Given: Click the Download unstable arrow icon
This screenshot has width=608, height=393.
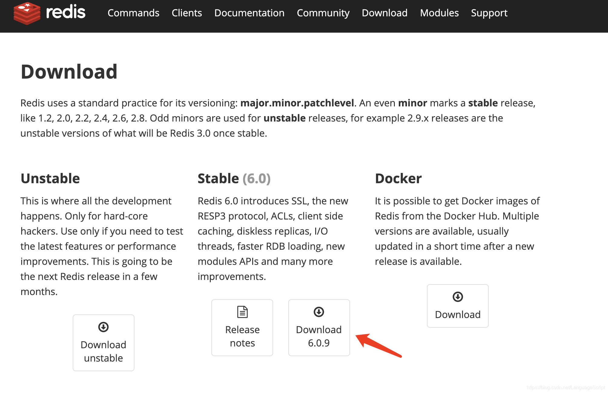Looking at the screenshot, I should point(103,327).
